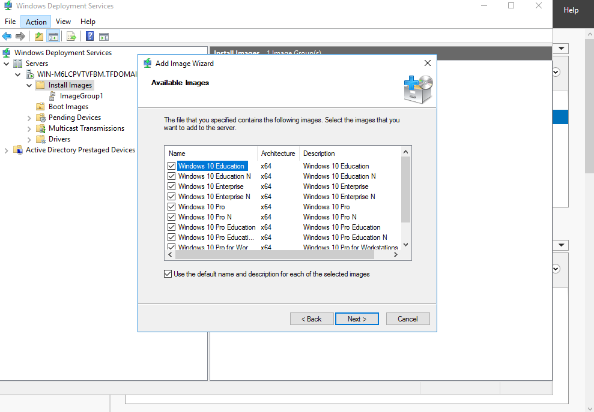Select the ImageGroup1 tree icon
The image size is (594, 412).
tap(53, 96)
